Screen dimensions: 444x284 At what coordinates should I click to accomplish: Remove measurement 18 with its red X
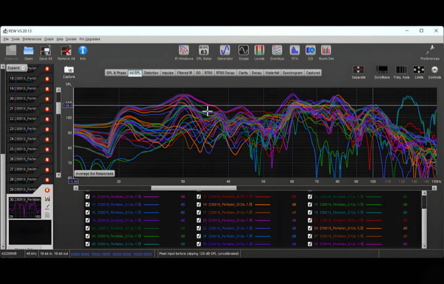[47, 79]
